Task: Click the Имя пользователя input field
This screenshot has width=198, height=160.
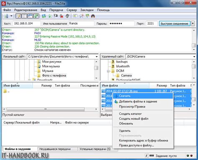Action: click(81, 23)
